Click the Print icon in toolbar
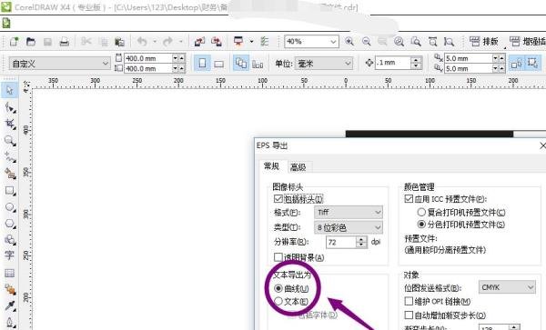This screenshot has width=546, height=330. (x=64, y=42)
